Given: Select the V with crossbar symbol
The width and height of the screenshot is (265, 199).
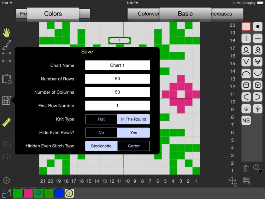Looking at the screenshot, I should coord(258,62).
